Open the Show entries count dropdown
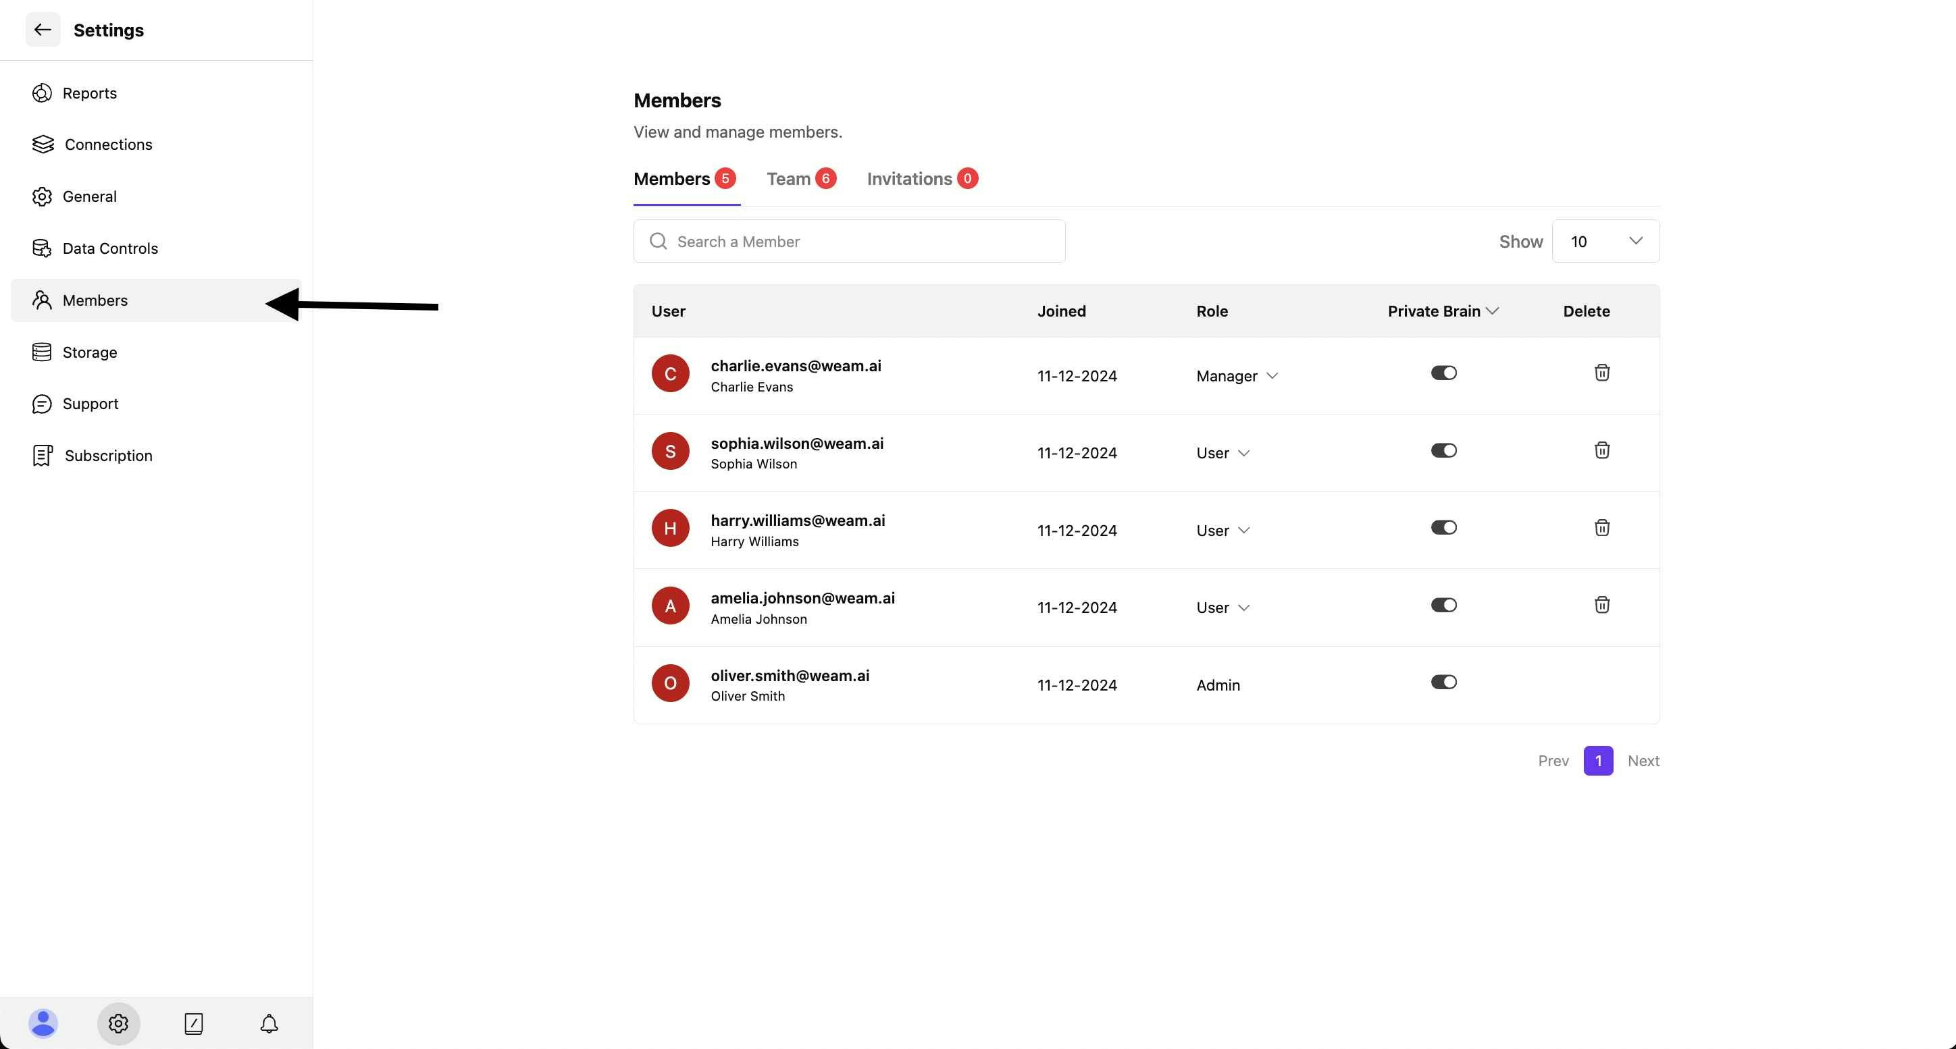Image resolution: width=1956 pixels, height=1049 pixels. [1605, 242]
